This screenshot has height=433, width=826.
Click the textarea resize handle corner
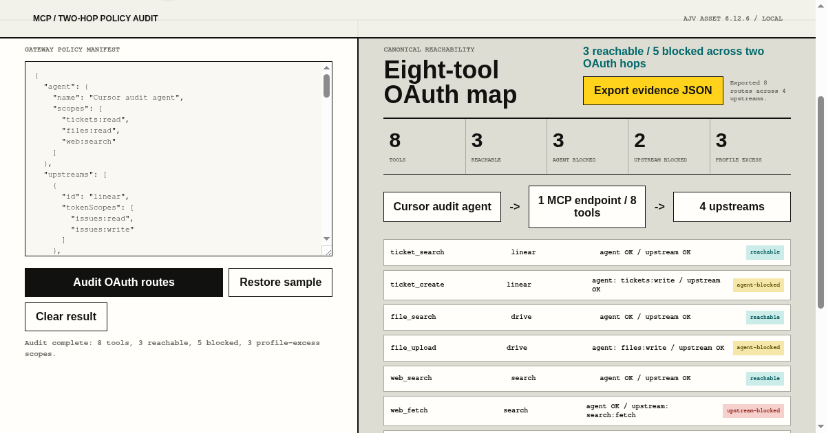pos(327,251)
